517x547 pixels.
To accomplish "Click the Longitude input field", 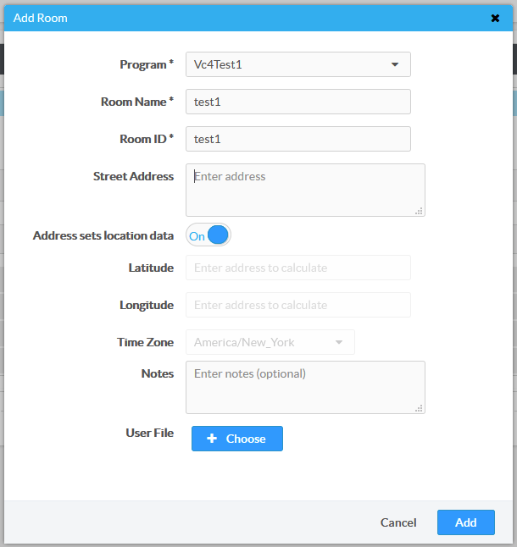I will [298, 305].
